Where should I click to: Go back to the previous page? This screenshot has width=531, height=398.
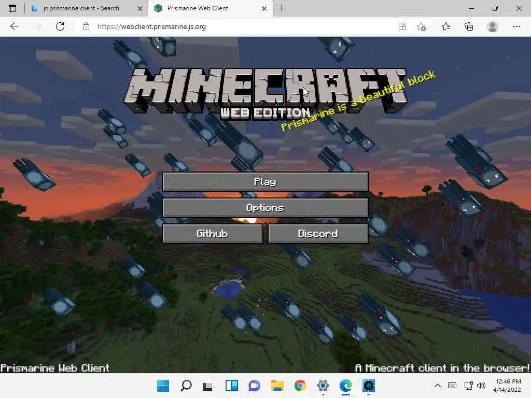click(x=14, y=26)
